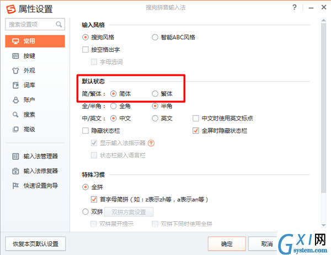Screen dimensions: 331x255
Task: Enable 中文时使用英文标点 checkbox
Action: coord(196,118)
